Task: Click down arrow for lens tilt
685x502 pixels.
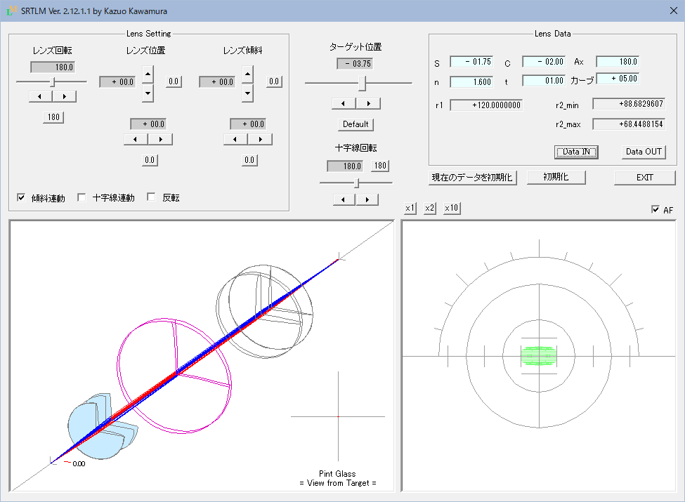Action: (x=247, y=92)
